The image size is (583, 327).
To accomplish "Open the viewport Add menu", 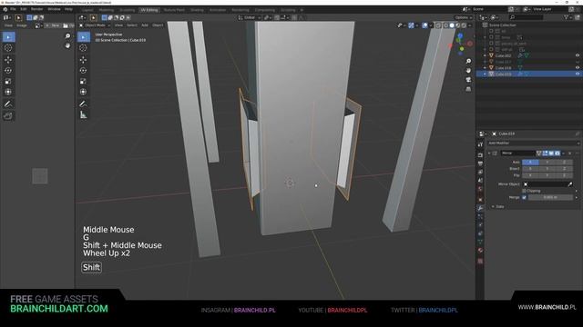I will (145, 25).
